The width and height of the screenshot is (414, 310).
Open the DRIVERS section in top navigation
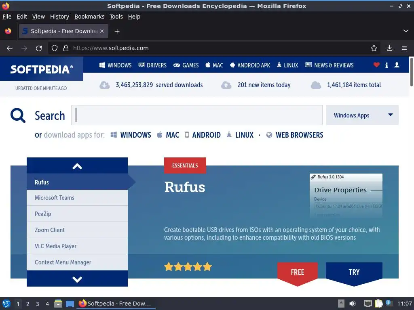[x=152, y=65]
